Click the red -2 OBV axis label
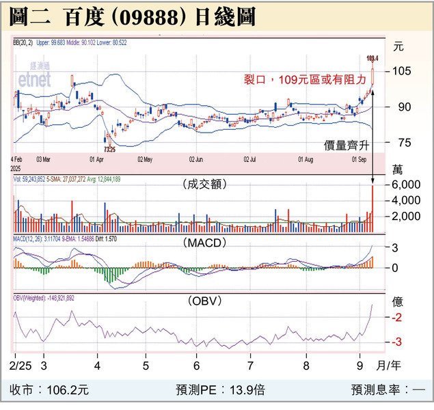 (x=397, y=317)
